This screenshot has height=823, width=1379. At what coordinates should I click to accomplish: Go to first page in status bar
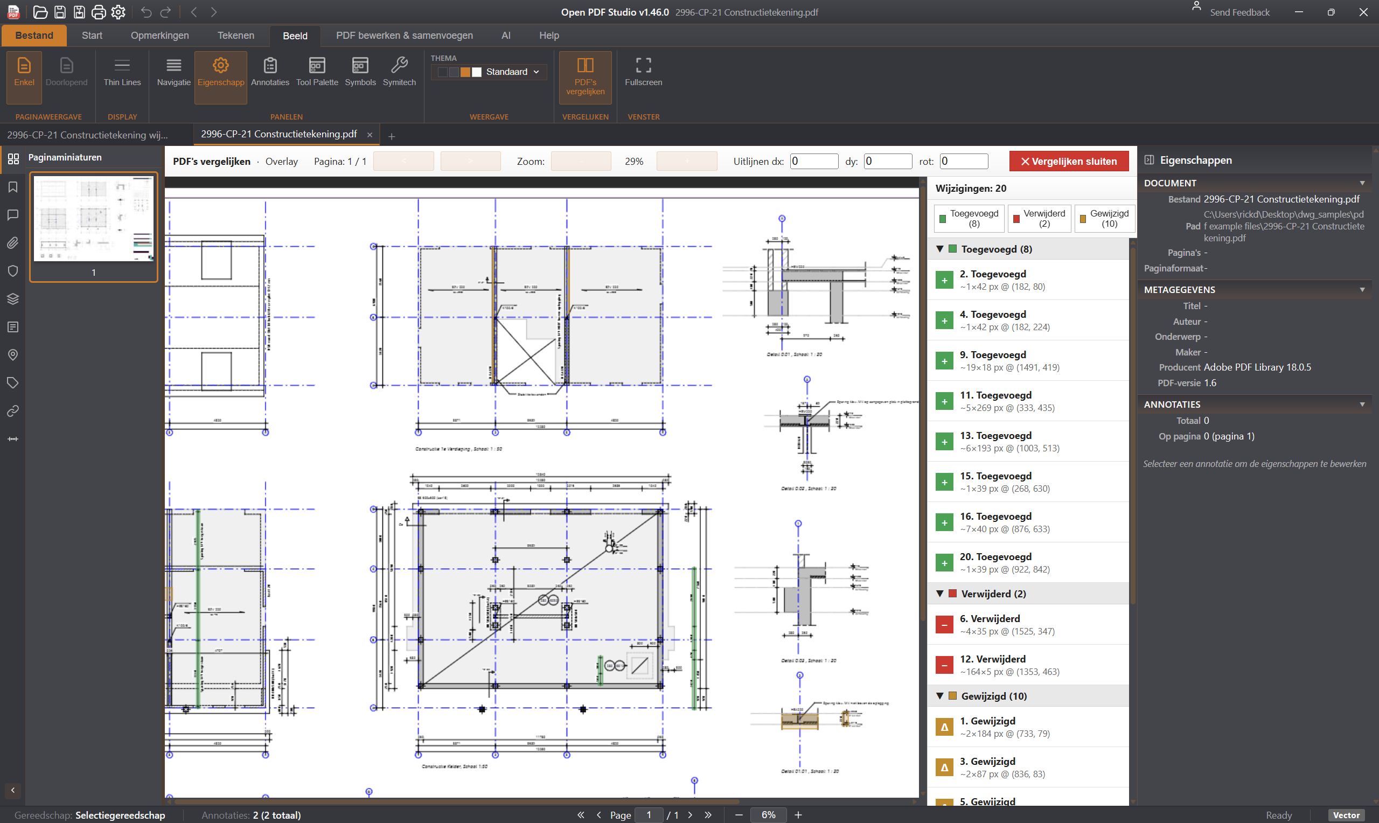point(581,815)
